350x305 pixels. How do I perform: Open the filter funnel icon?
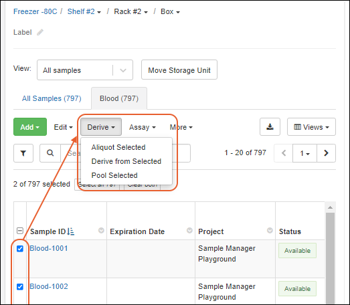[23, 153]
